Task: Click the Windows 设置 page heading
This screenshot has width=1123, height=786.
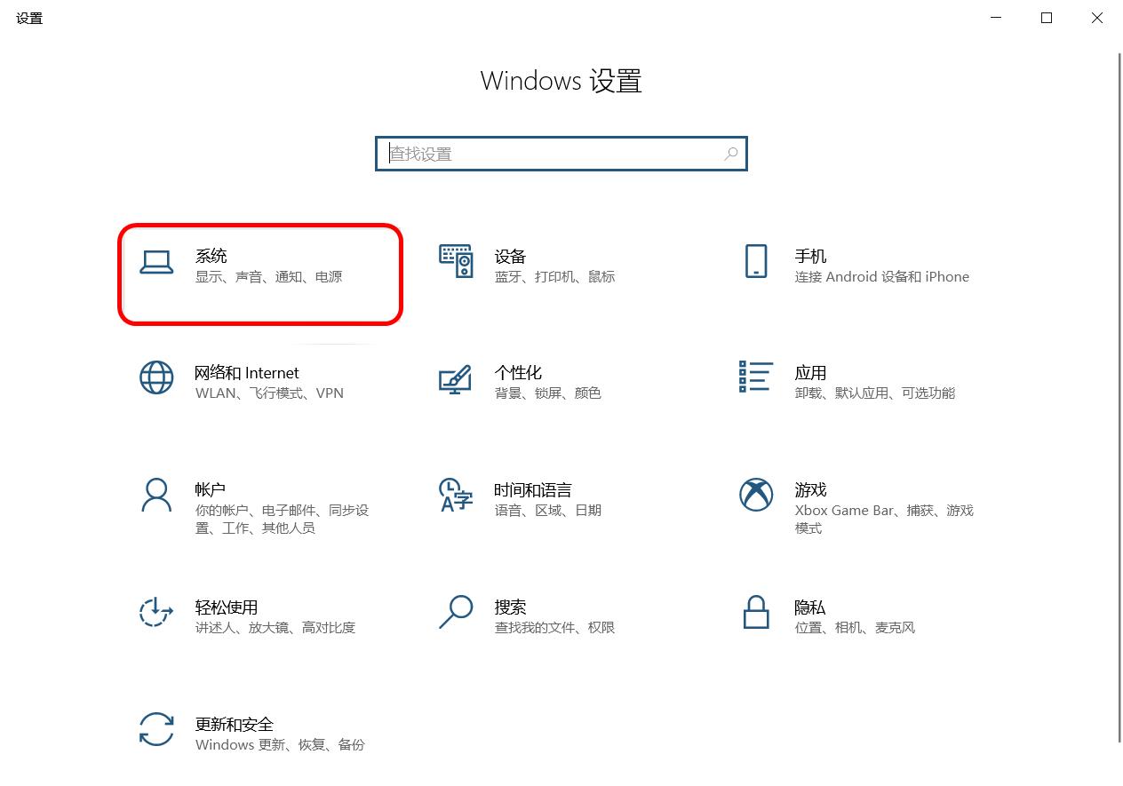Action: (x=561, y=80)
